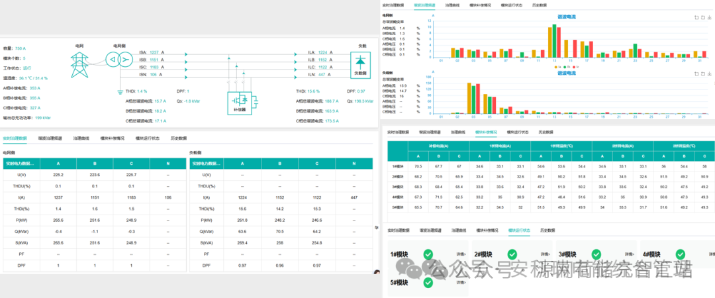Open 详情 link of 1#模块 card
This screenshot has height=298, width=715.
(x=461, y=254)
